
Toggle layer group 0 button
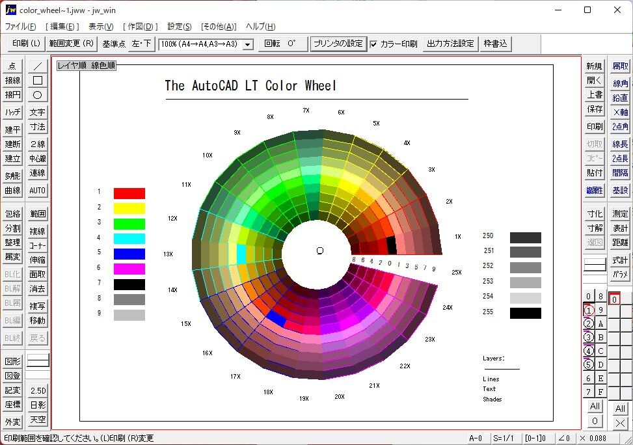(x=615, y=299)
